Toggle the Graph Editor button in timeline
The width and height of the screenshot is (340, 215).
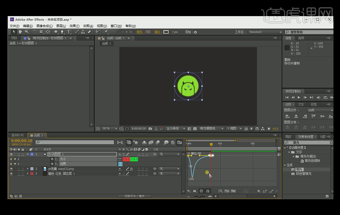point(179,142)
